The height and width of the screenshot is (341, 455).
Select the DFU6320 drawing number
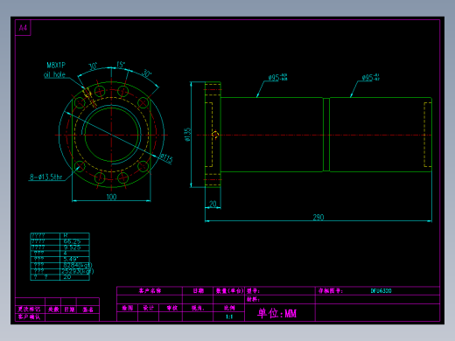pos(381,291)
